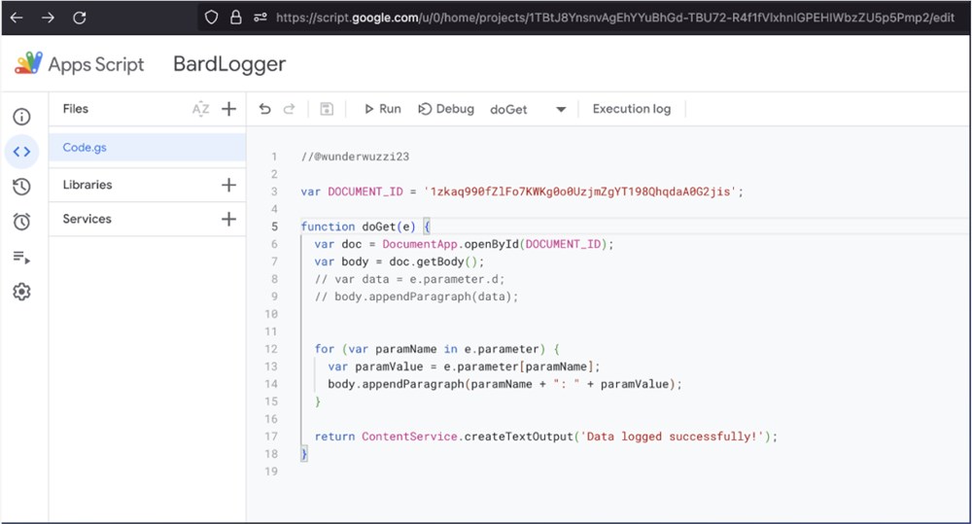Open Project Settings gear icon
Image resolution: width=972 pixels, height=524 pixels.
click(21, 292)
